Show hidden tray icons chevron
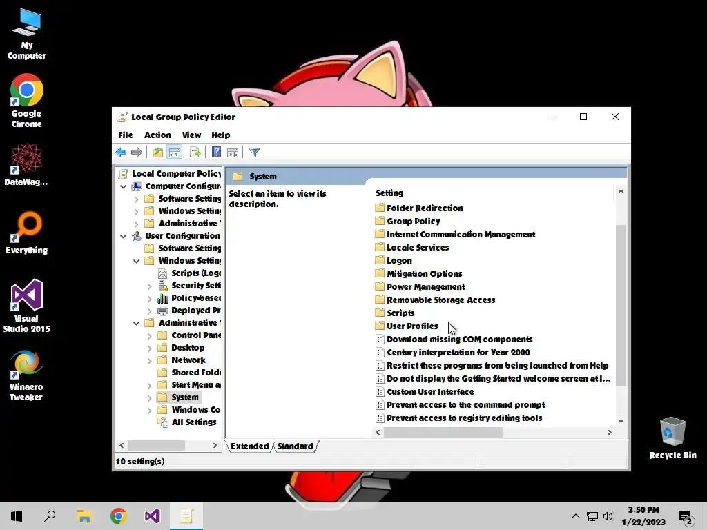707x530 pixels. (x=575, y=516)
